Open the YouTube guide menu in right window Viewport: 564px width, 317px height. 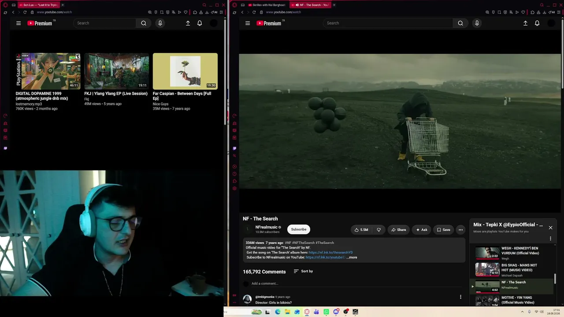click(248, 23)
